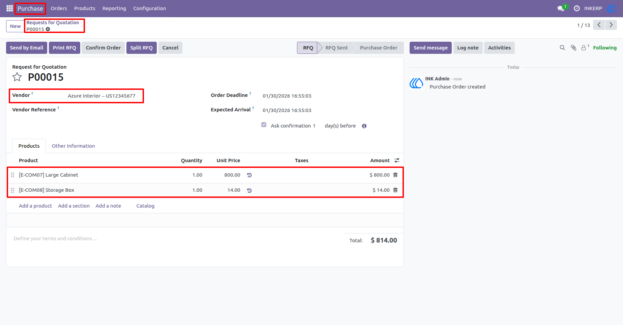
Task: Open the Configuration menu
Action: click(x=150, y=8)
